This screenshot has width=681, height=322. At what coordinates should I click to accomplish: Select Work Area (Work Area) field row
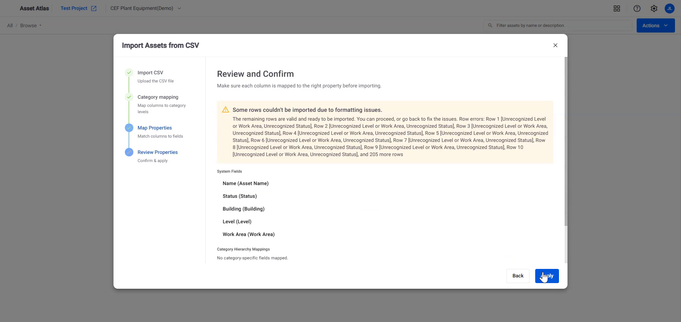click(x=249, y=234)
